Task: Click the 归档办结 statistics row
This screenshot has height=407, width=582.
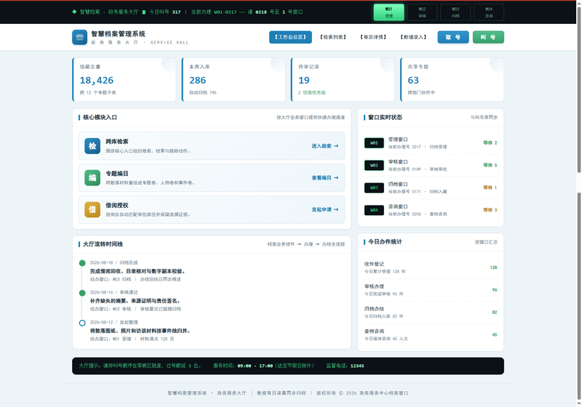Action: (x=431, y=312)
